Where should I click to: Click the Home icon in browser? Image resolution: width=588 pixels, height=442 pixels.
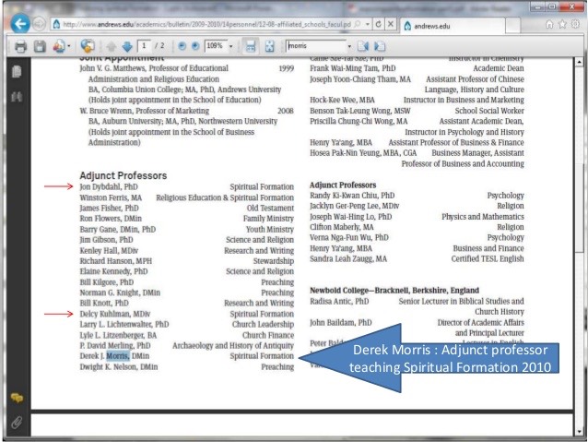(x=549, y=24)
